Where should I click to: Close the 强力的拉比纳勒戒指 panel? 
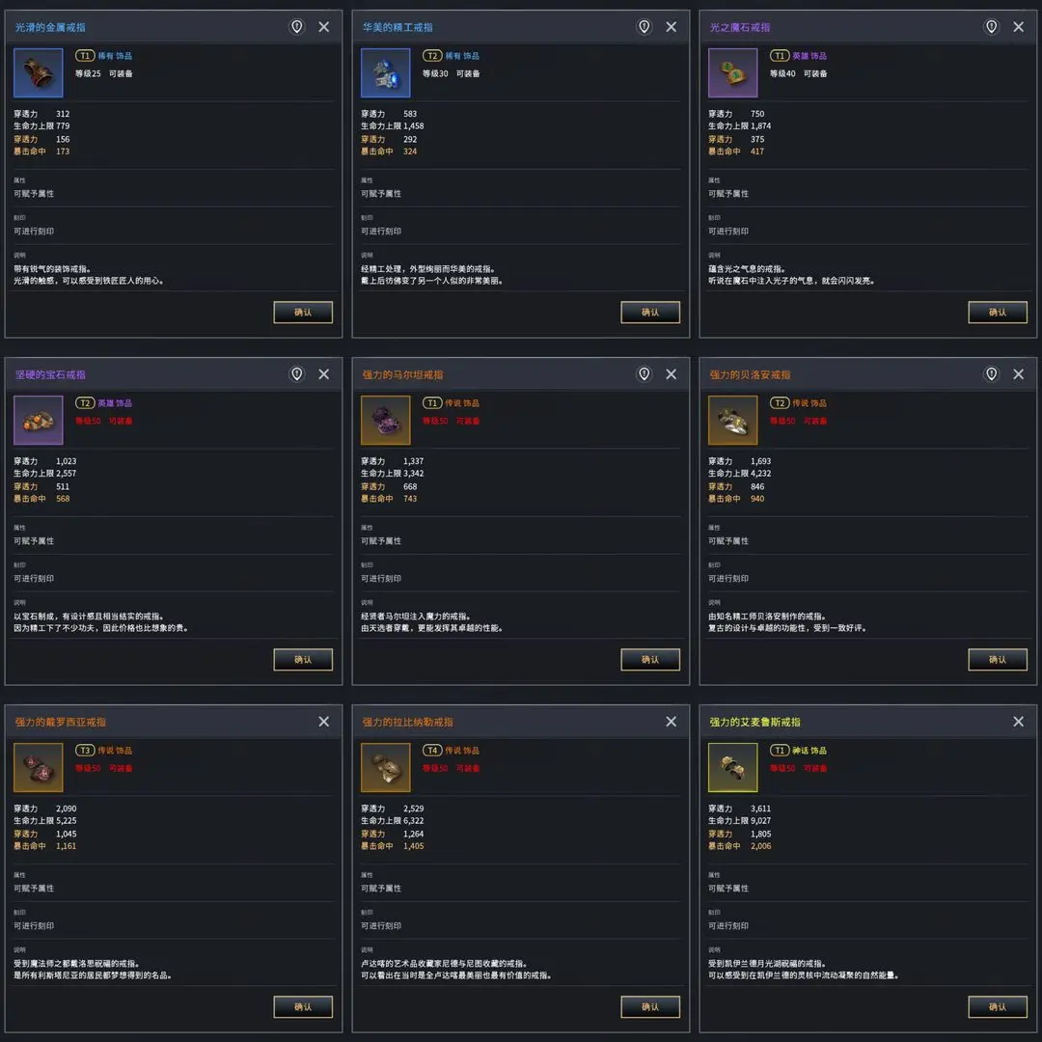pos(672,722)
